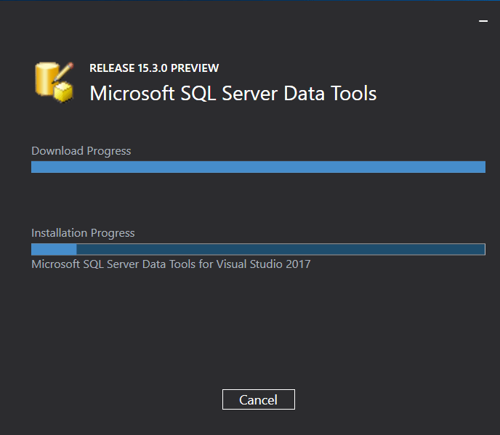The image size is (500, 435).
Task: Click the word Installation below download bar
Action: 59,233
